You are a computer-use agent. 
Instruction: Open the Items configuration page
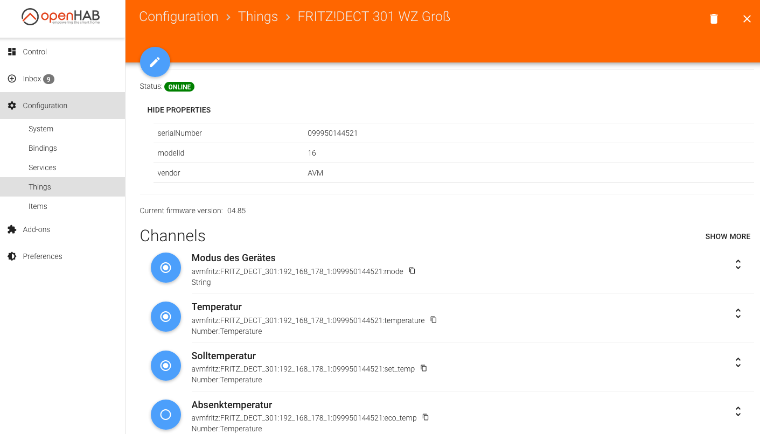click(38, 206)
